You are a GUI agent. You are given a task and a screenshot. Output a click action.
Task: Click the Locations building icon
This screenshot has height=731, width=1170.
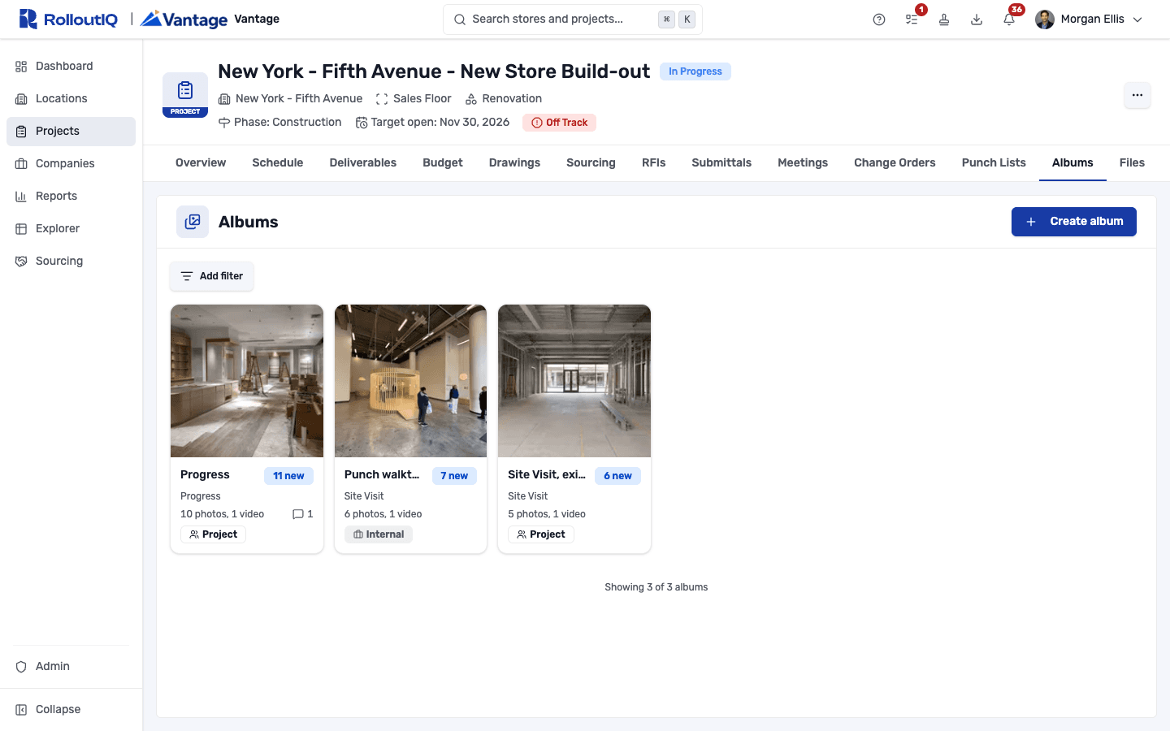21,99
